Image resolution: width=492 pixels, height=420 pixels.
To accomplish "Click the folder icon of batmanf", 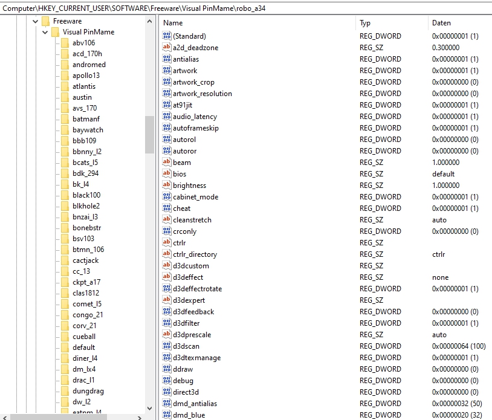I will tap(65, 119).
